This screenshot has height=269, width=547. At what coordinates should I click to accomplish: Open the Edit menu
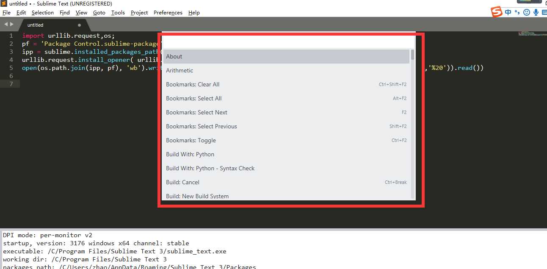(21, 13)
